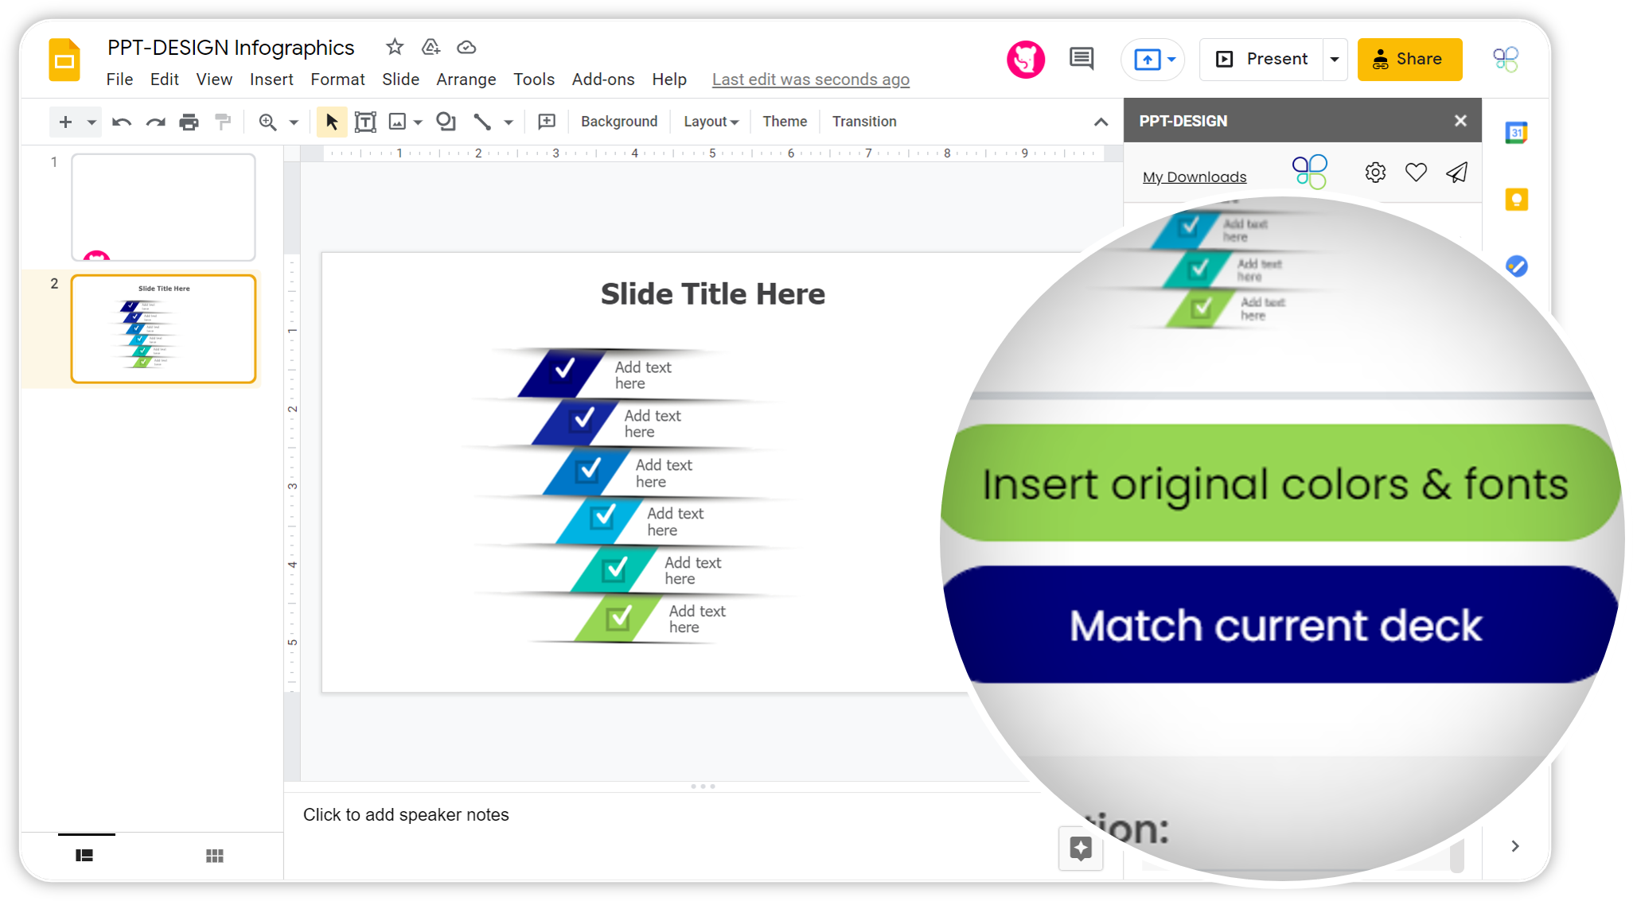Click the heart favorites icon
1633x901 pixels.
pos(1416,173)
